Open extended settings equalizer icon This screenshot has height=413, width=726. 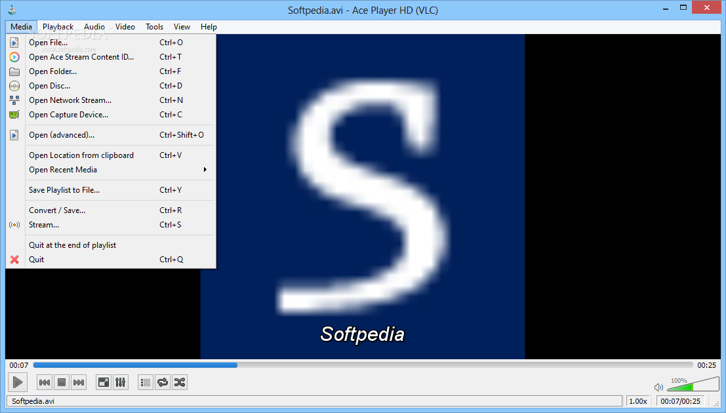click(121, 382)
